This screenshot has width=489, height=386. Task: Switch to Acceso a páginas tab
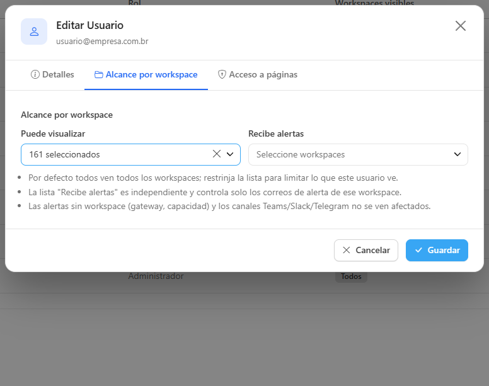click(257, 74)
